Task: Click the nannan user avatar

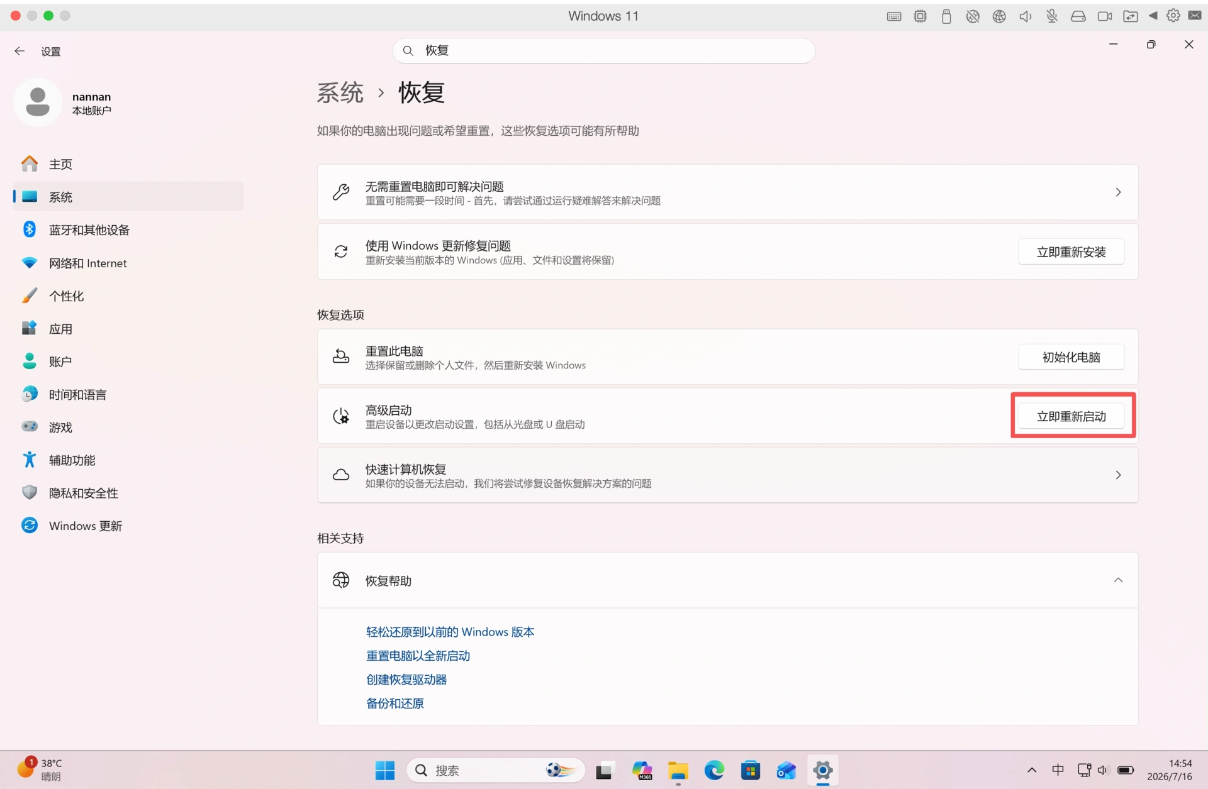Action: point(38,102)
